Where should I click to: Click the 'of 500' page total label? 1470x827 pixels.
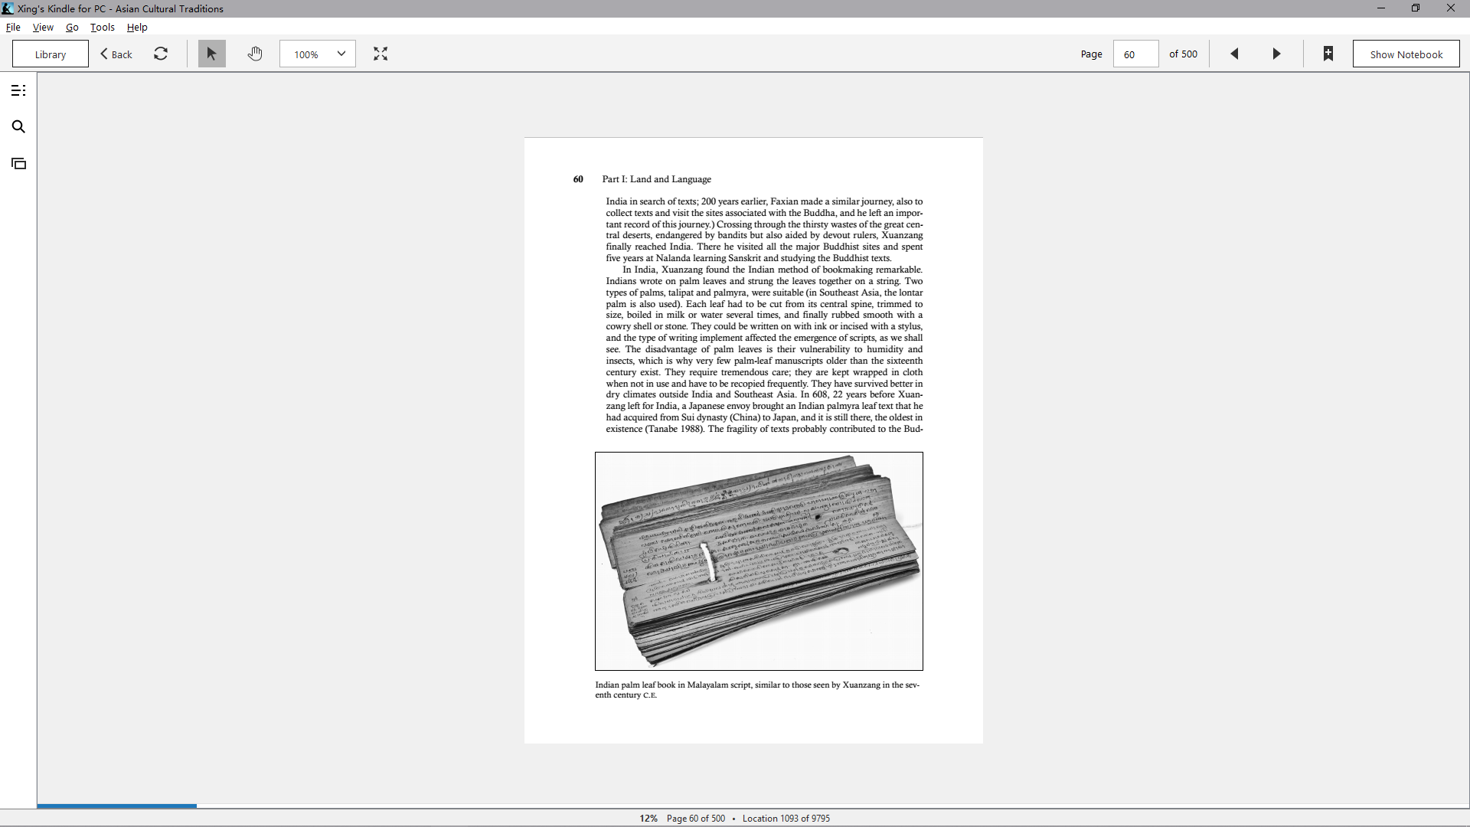point(1183,54)
